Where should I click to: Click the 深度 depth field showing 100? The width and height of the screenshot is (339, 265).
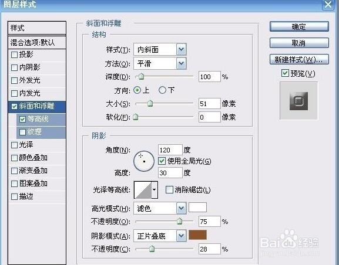tap(210, 77)
